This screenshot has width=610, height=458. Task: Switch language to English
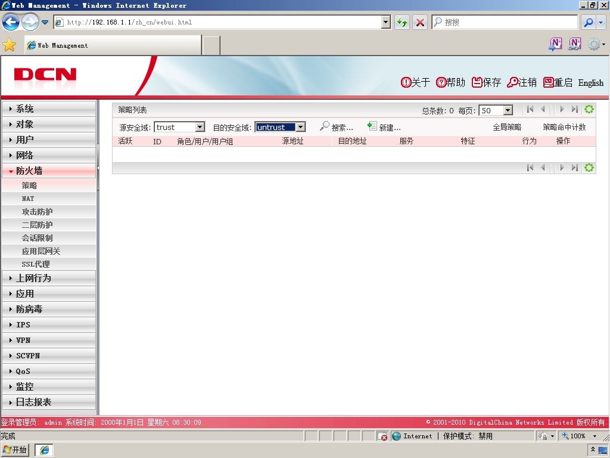tap(590, 82)
